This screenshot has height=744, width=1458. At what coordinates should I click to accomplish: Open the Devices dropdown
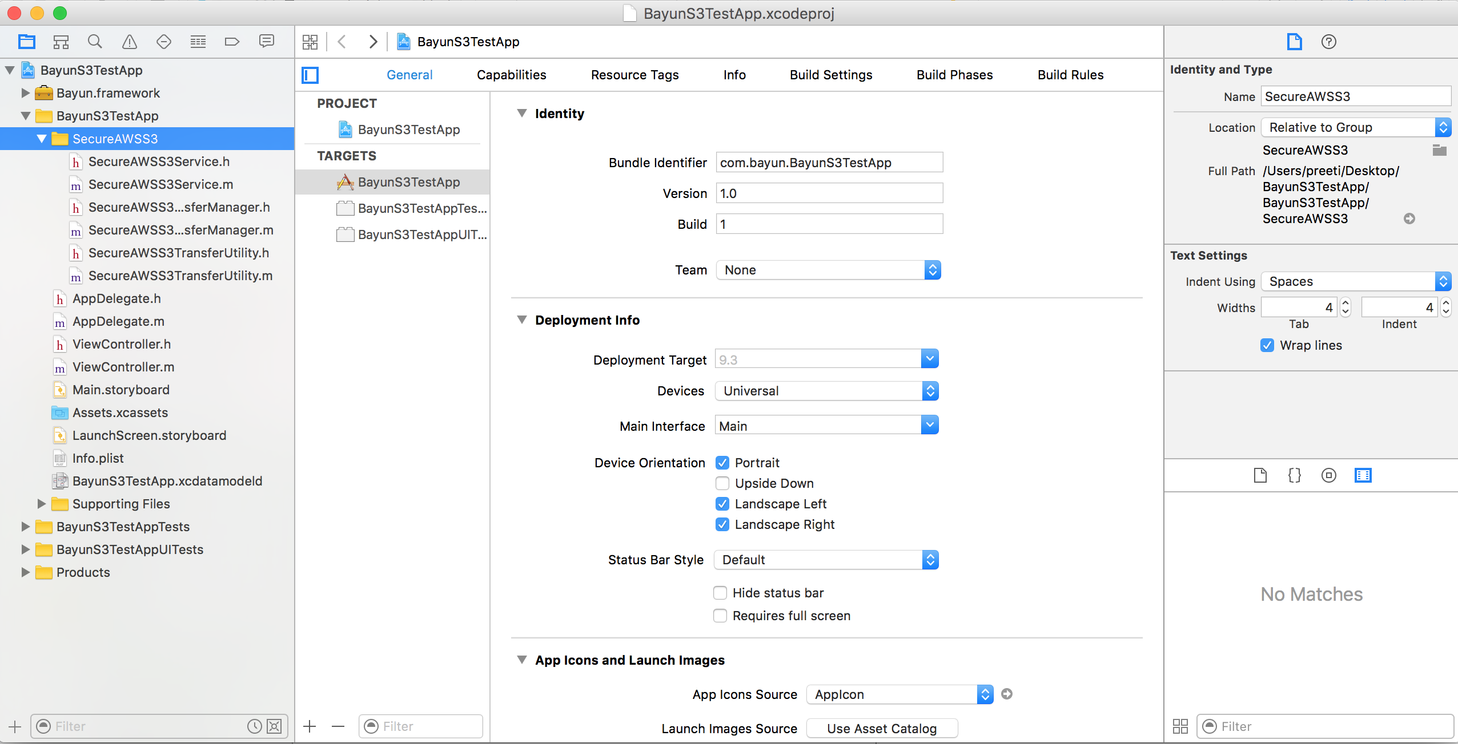click(826, 391)
